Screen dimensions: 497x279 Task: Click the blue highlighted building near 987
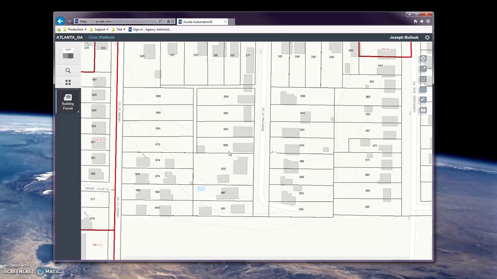(x=201, y=189)
